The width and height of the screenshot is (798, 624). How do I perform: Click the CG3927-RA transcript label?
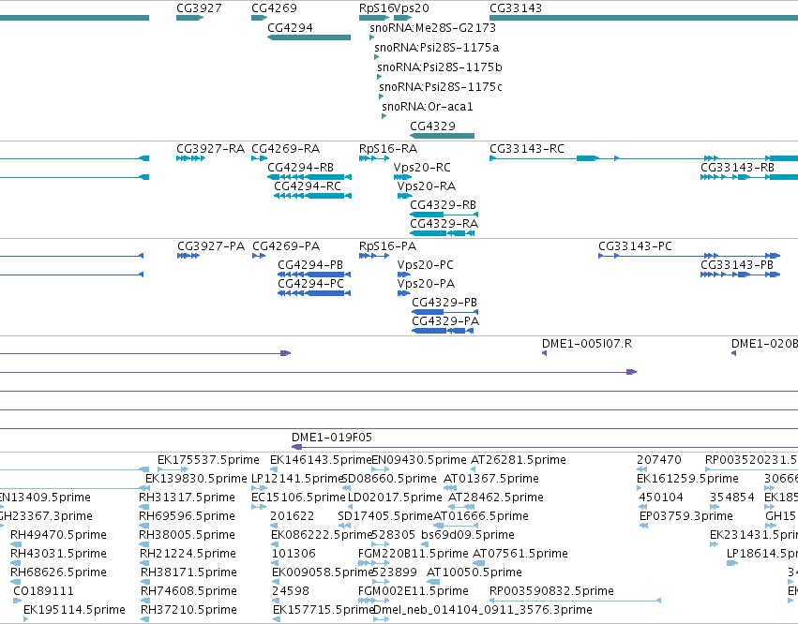[x=211, y=149]
